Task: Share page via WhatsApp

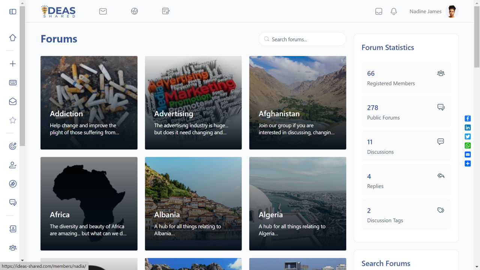Action: 468,145
